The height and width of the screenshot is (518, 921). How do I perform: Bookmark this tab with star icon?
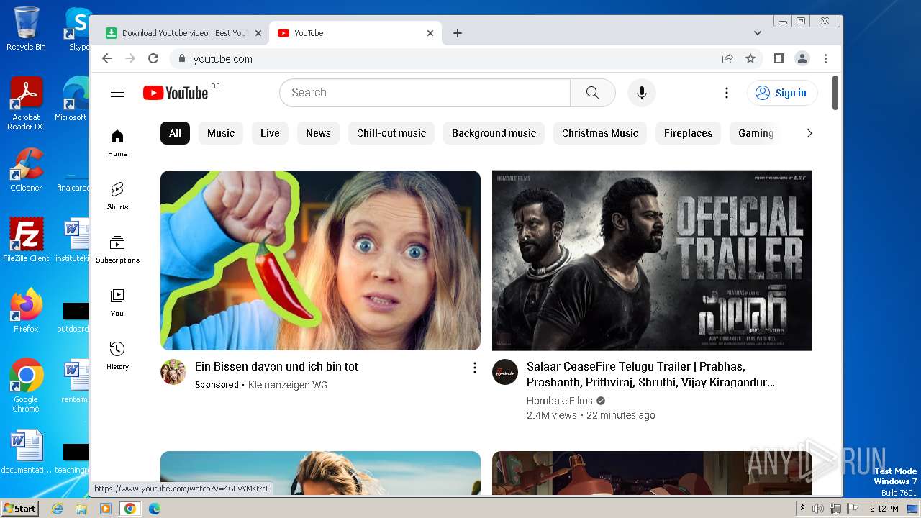(x=750, y=59)
